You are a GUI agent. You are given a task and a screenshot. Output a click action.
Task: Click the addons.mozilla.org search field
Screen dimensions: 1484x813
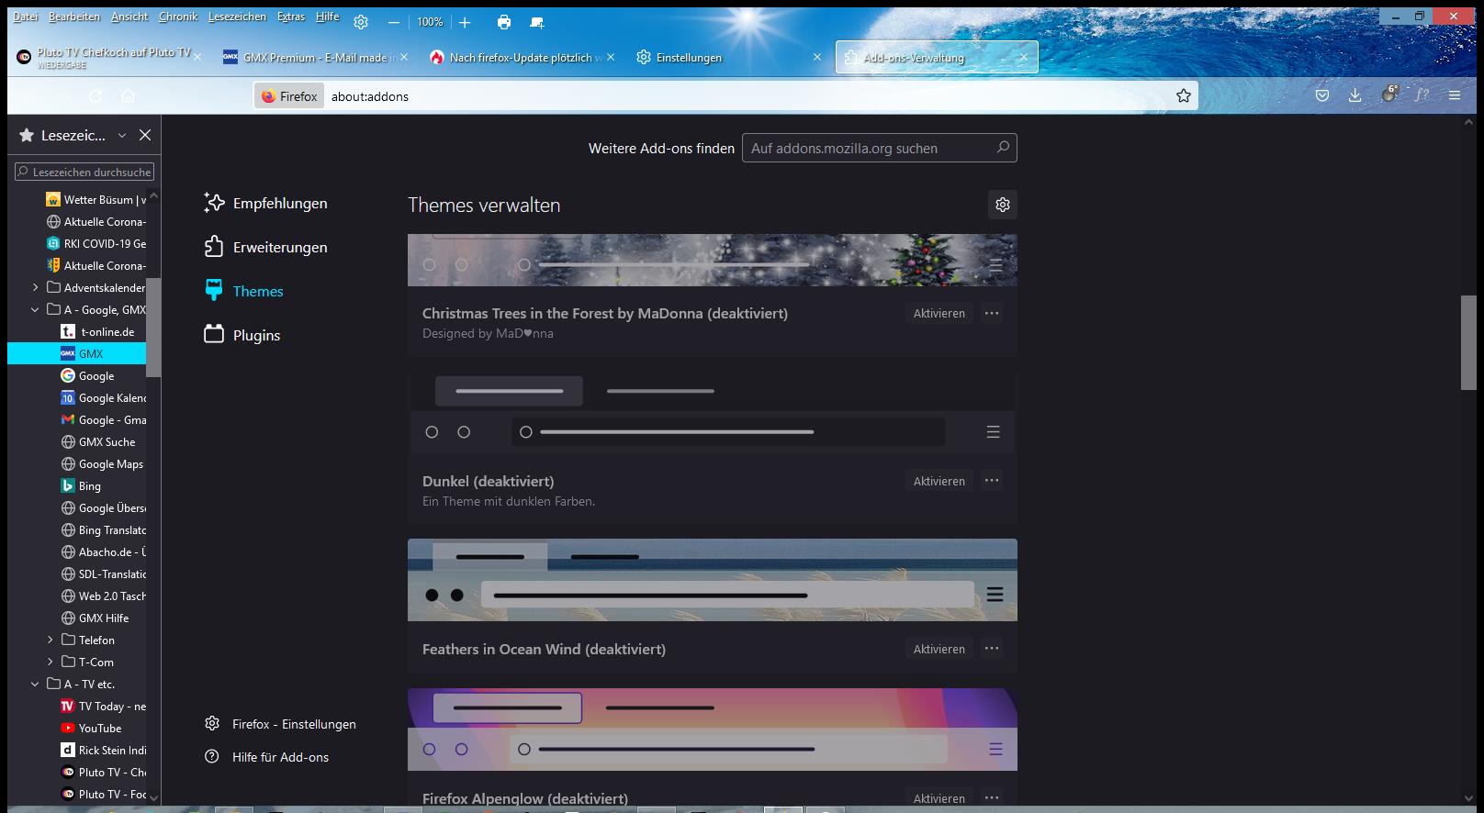pyautogui.click(x=879, y=148)
